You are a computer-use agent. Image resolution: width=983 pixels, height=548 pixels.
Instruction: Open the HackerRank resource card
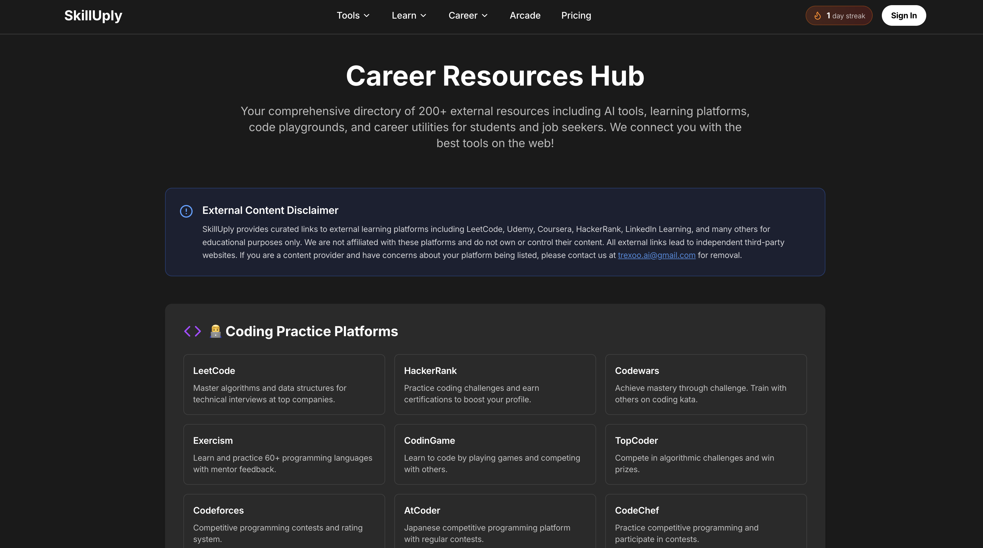pos(495,385)
